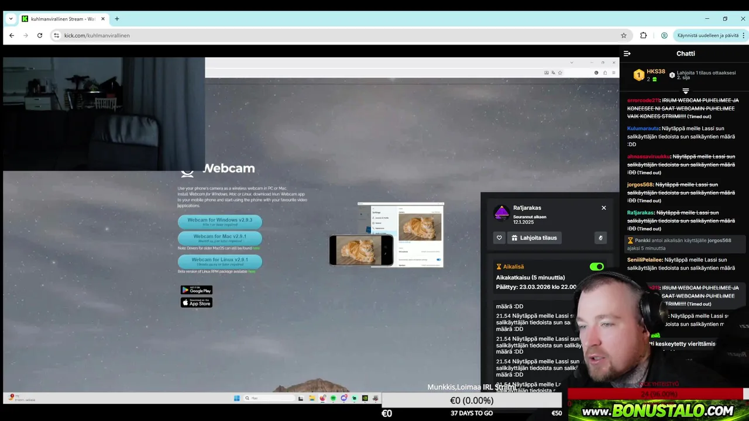The height and width of the screenshot is (421, 749).
Task: Click the heart follow icon in user card
Action: (x=499, y=238)
